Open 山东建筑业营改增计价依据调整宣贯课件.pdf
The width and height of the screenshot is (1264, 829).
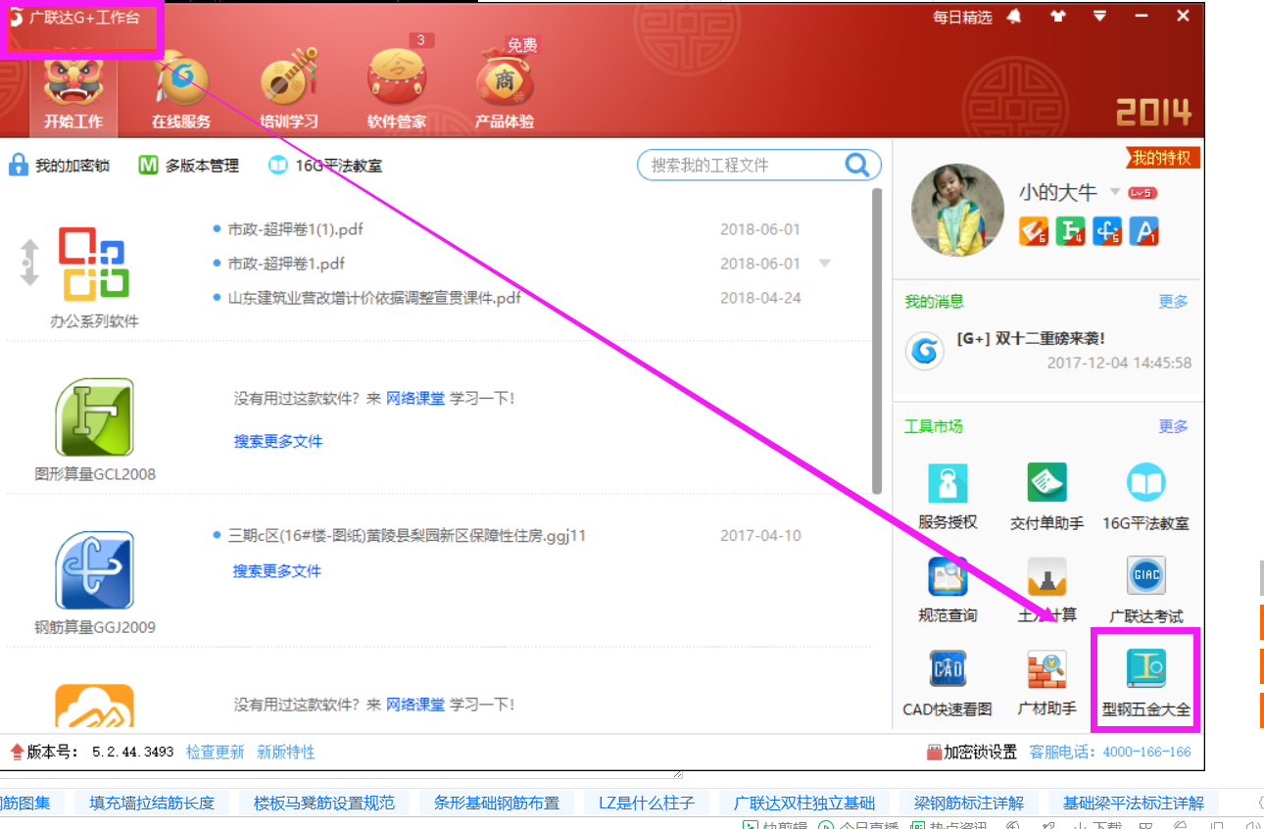(x=374, y=298)
